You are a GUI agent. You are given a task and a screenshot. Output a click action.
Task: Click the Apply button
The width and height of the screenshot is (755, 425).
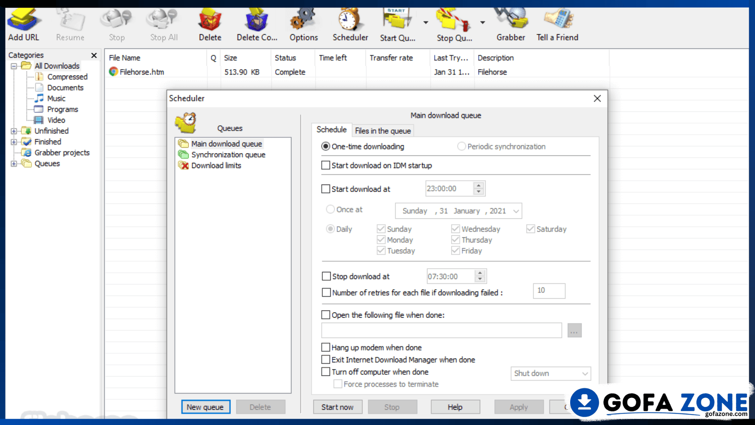pos(519,407)
